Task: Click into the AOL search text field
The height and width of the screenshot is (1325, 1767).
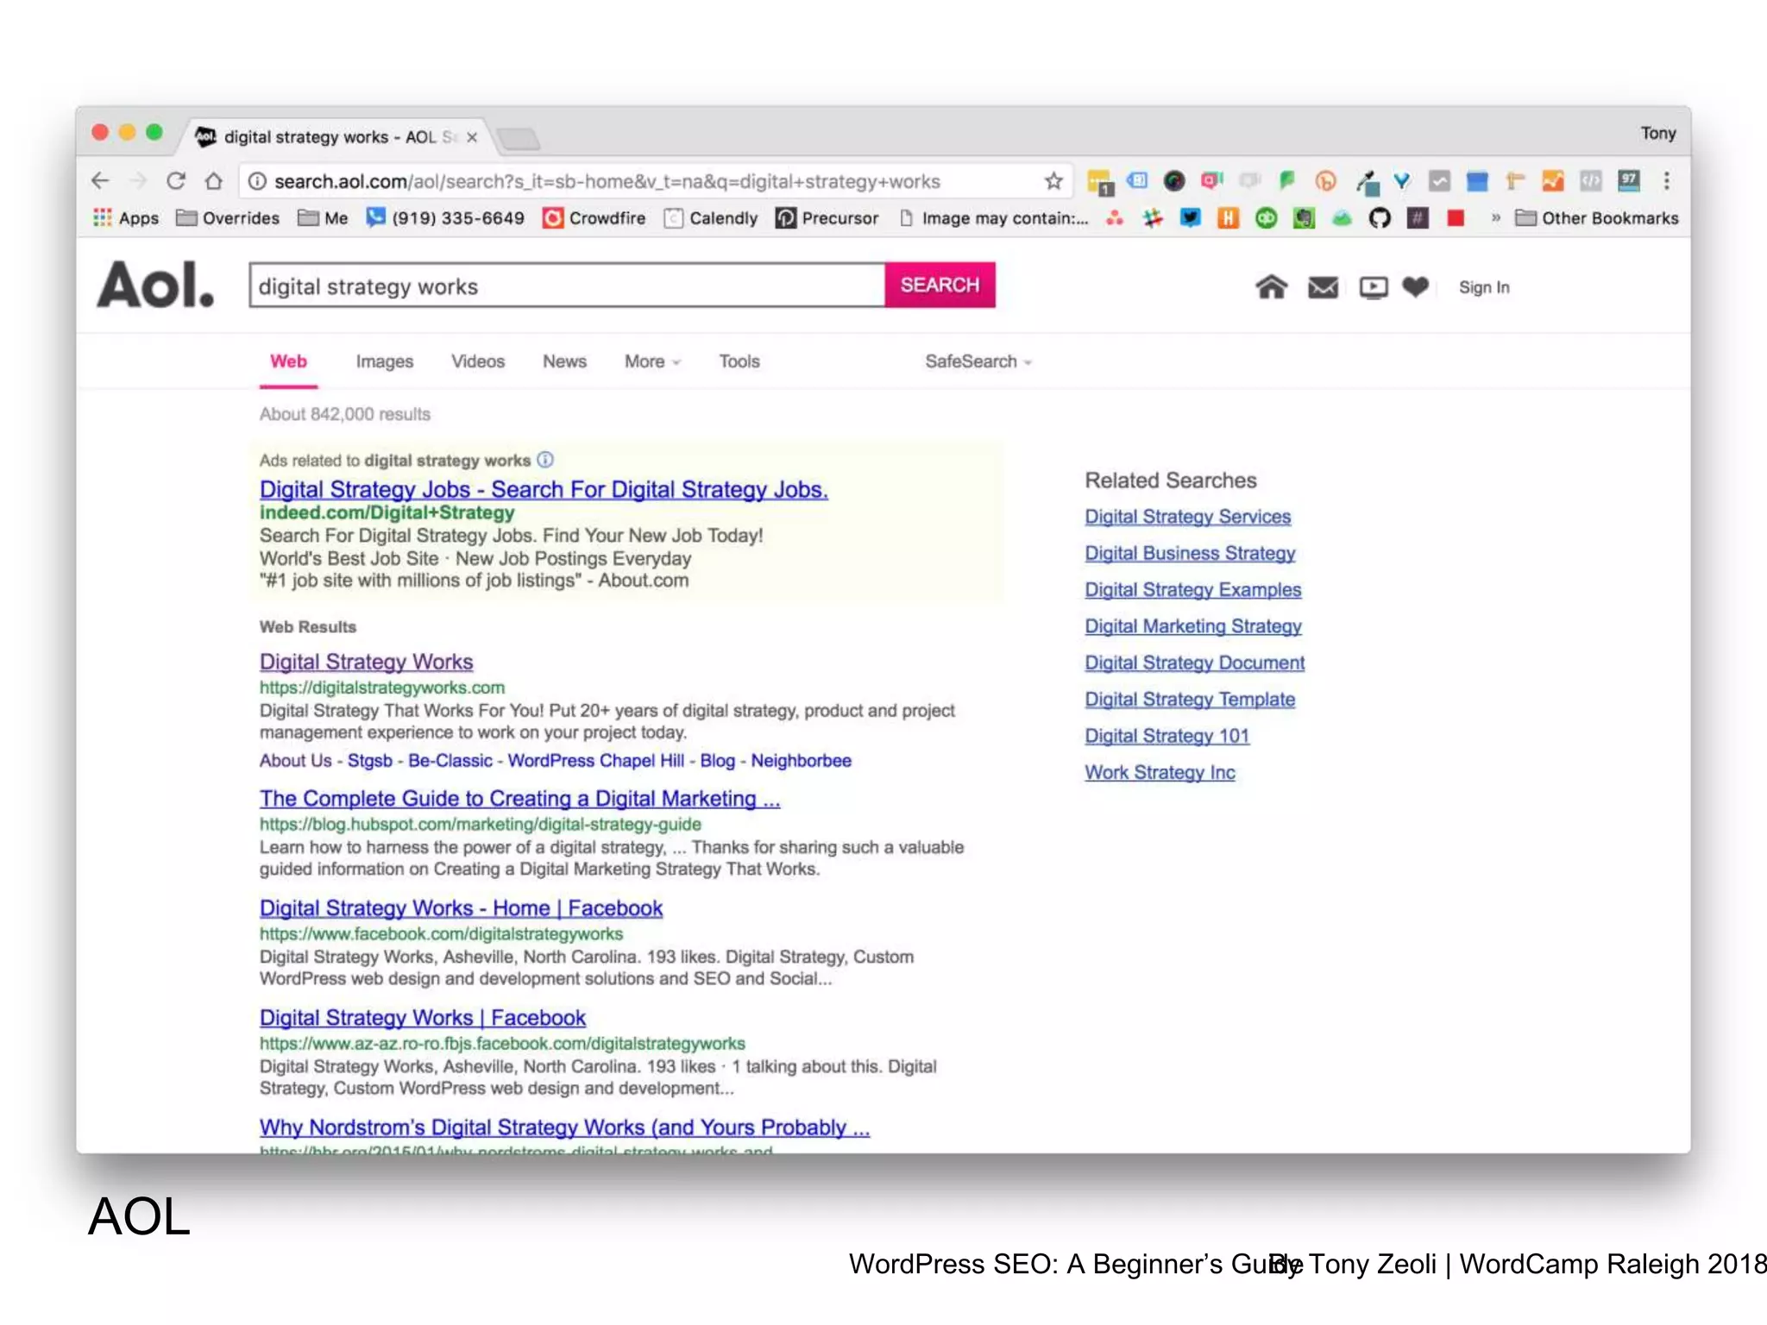Action: (567, 286)
